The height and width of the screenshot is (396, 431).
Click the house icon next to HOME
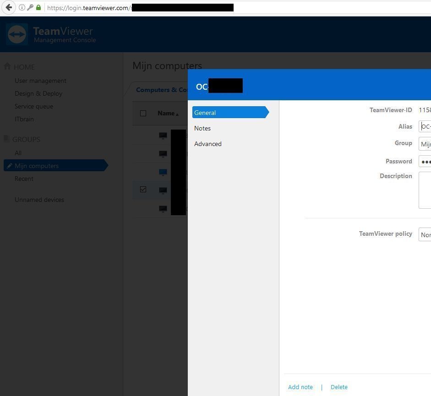click(7, 66)
